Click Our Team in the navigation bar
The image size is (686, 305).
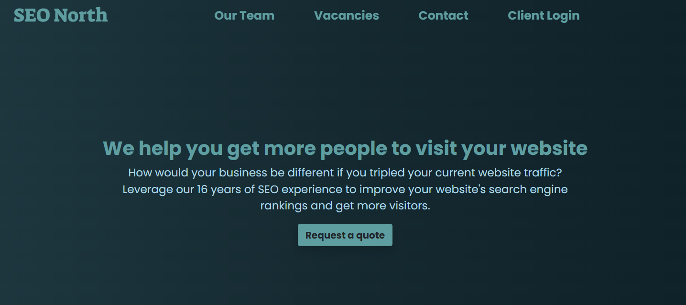[x=244, y=15]
